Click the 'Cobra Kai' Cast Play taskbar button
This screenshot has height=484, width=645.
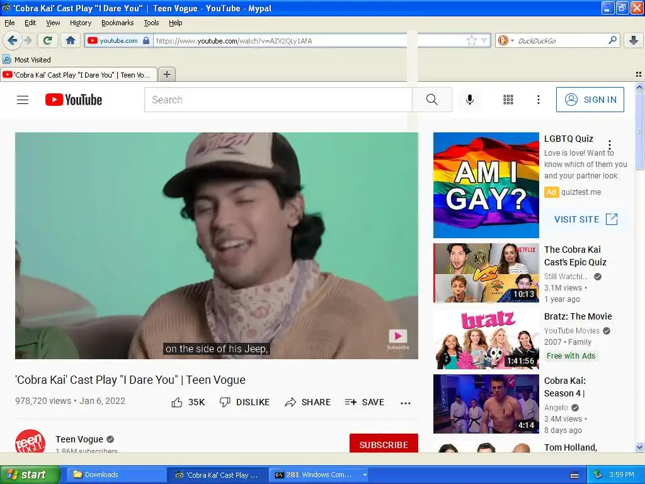pos(219,475)
